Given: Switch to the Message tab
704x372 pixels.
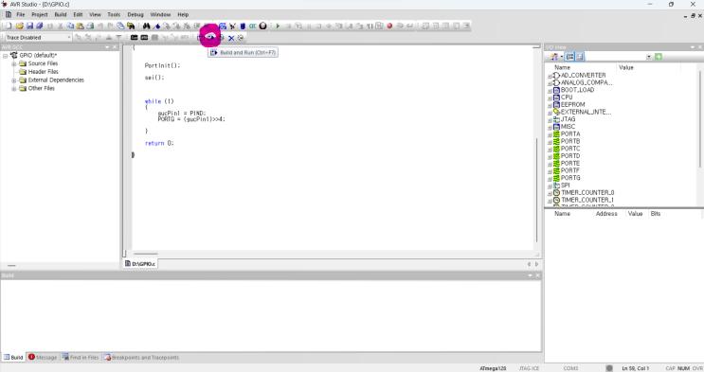Looking at the screenshot, I should tap(43, 358).
